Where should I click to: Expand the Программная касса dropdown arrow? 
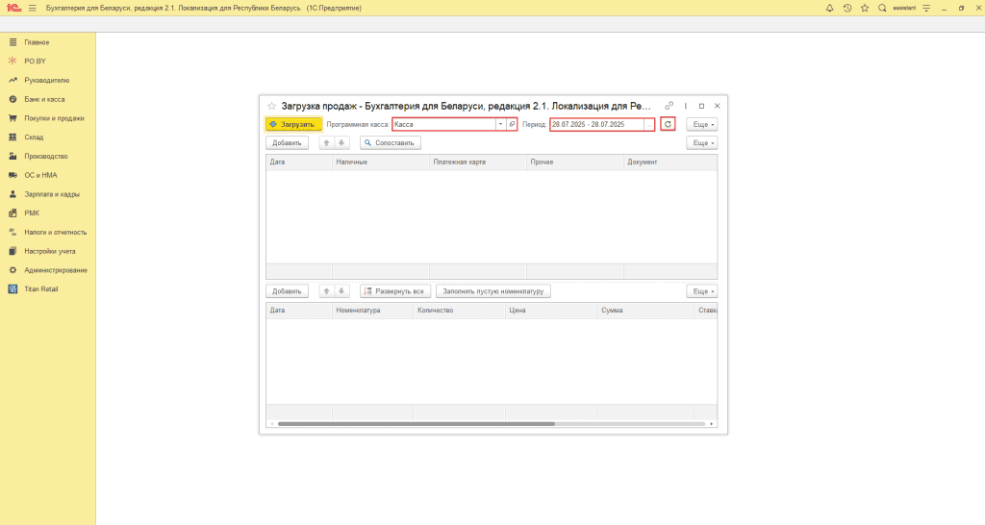click(x=500, y=124)
